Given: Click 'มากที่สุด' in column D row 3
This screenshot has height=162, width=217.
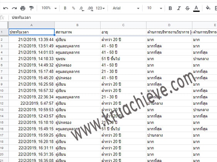Looking at the screenshot, I should coord(169,46).
